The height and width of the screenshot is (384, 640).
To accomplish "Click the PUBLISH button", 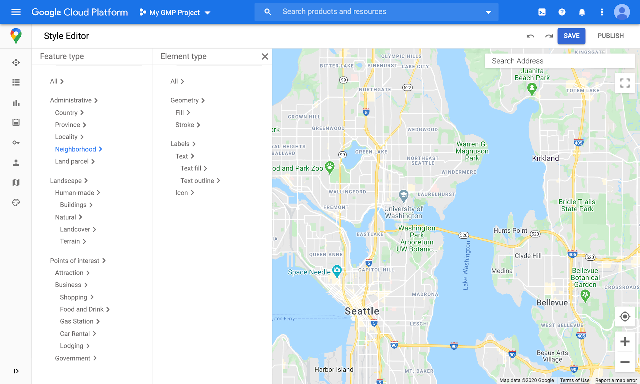I will pyautogui.click(x=611, y=36).
